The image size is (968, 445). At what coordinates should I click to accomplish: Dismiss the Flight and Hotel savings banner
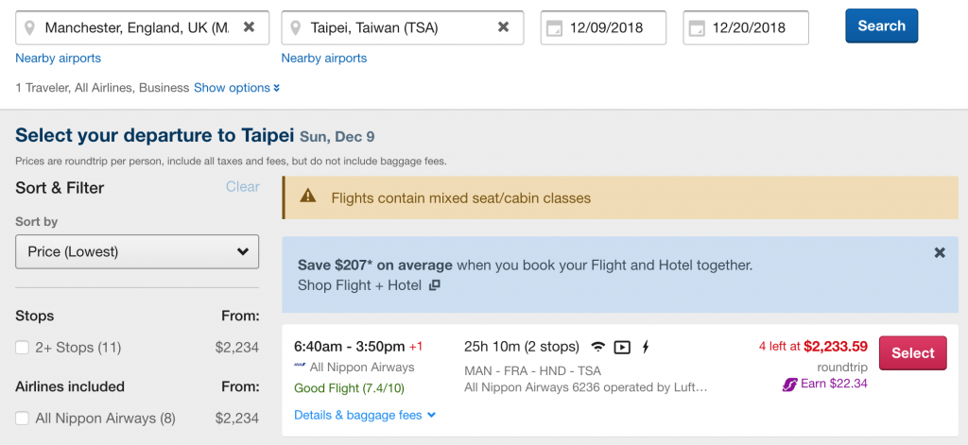click(x=940, y=252)
